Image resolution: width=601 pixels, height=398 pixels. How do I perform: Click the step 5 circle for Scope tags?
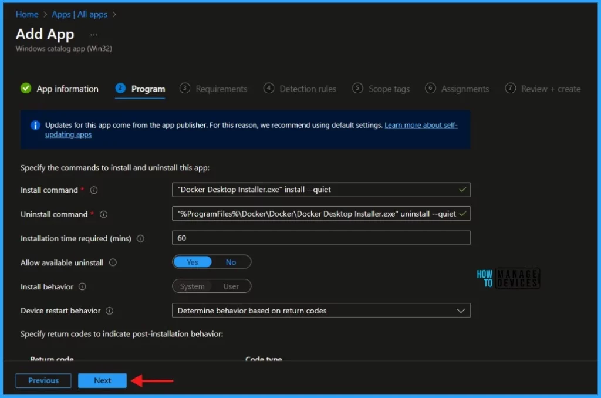(357, 88)
